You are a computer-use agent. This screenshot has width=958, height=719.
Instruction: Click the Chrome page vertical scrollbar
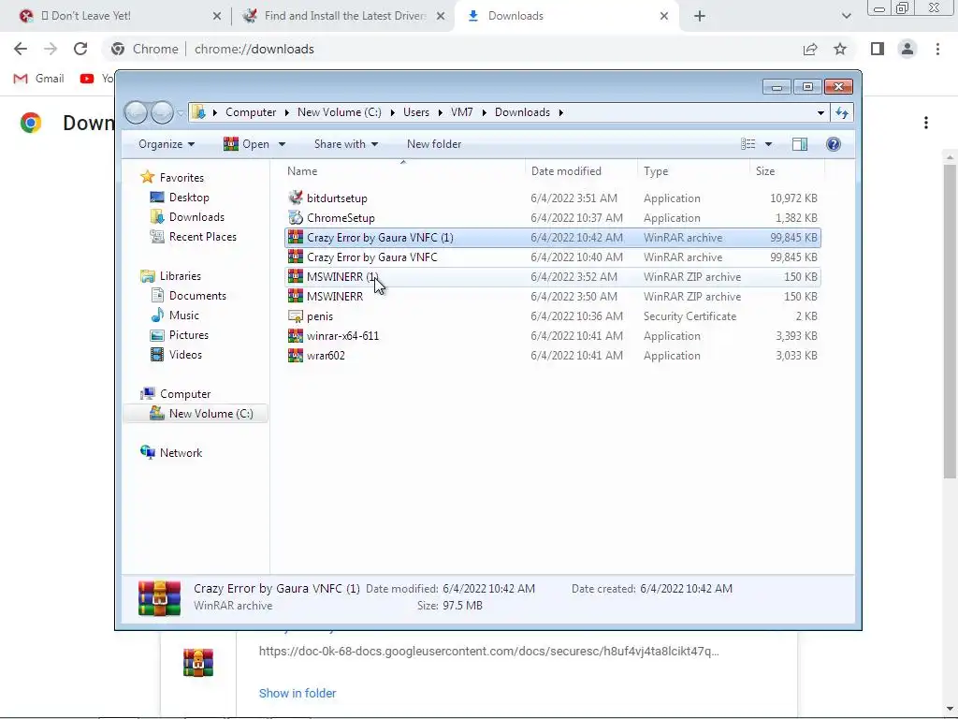coord(950,321)
